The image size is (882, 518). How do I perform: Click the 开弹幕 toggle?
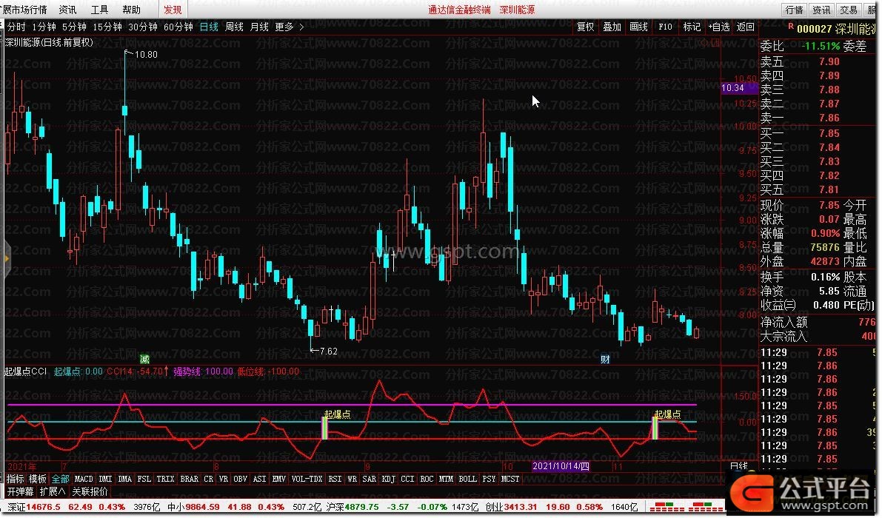point(20,491)
